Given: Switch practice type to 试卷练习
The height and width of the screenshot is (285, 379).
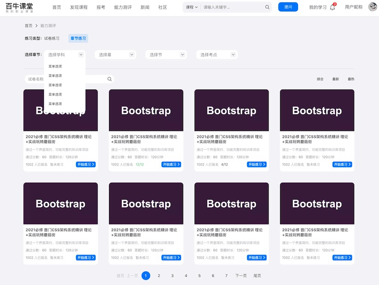Looking at the screenshot, I should 52,39.
